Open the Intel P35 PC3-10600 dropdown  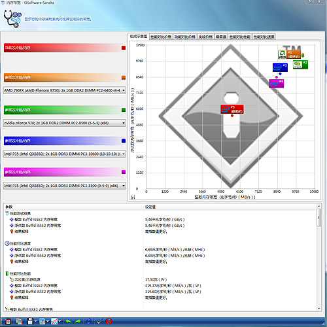[x=65, y=154]
